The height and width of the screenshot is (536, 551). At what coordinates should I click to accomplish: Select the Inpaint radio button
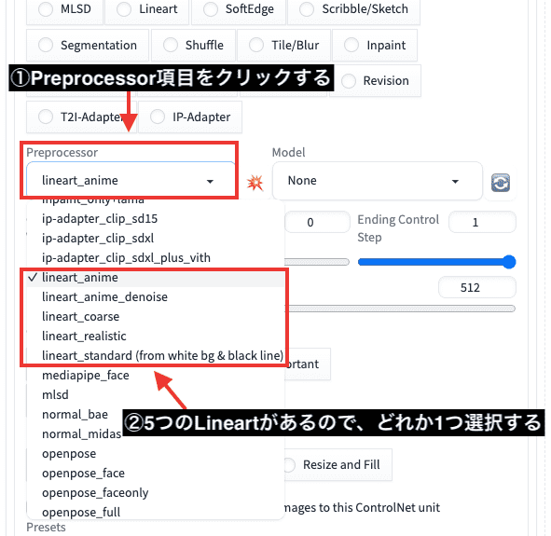pyautogui.click(x=351, y=46)
